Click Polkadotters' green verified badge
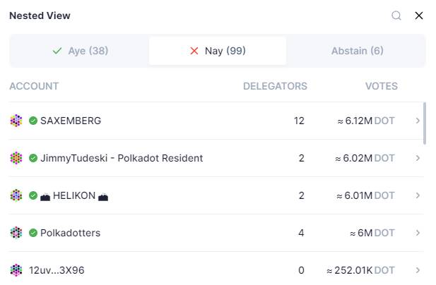 tap(33, 233)
